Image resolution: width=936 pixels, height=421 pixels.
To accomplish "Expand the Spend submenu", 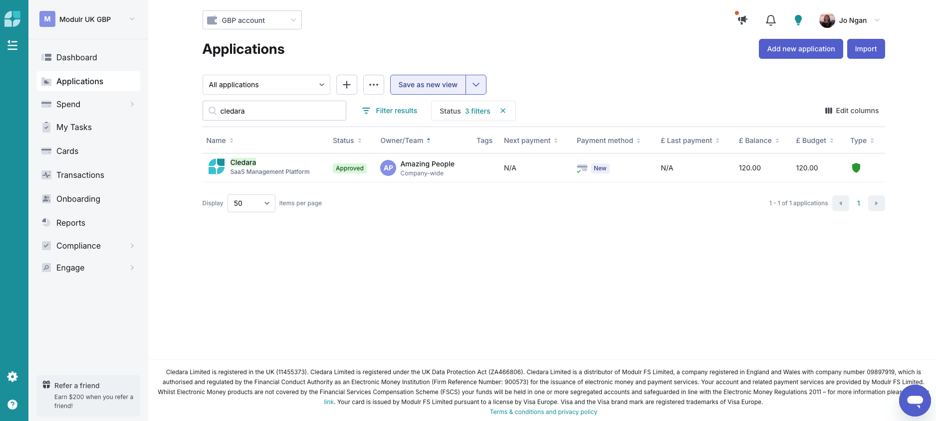I will (x=132, y=104).
